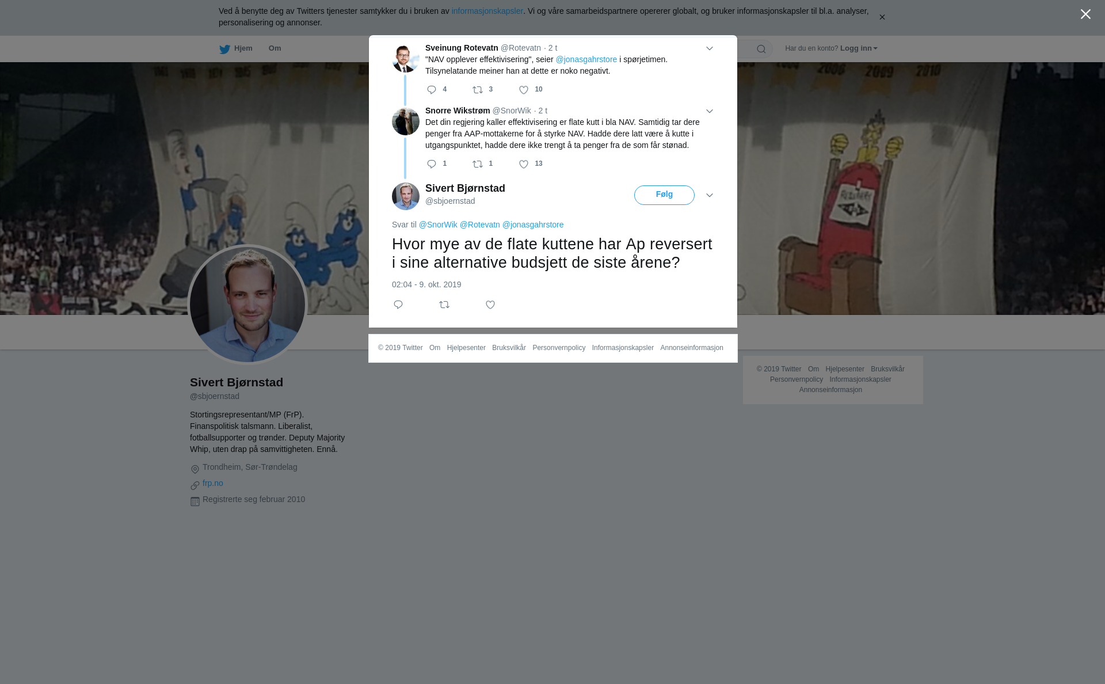The width and height of the screenshot is (1105, 684).
Task: Open the @jonasgahrstore mention in Rotevatn's tweet
Action: tap(586, 59)
